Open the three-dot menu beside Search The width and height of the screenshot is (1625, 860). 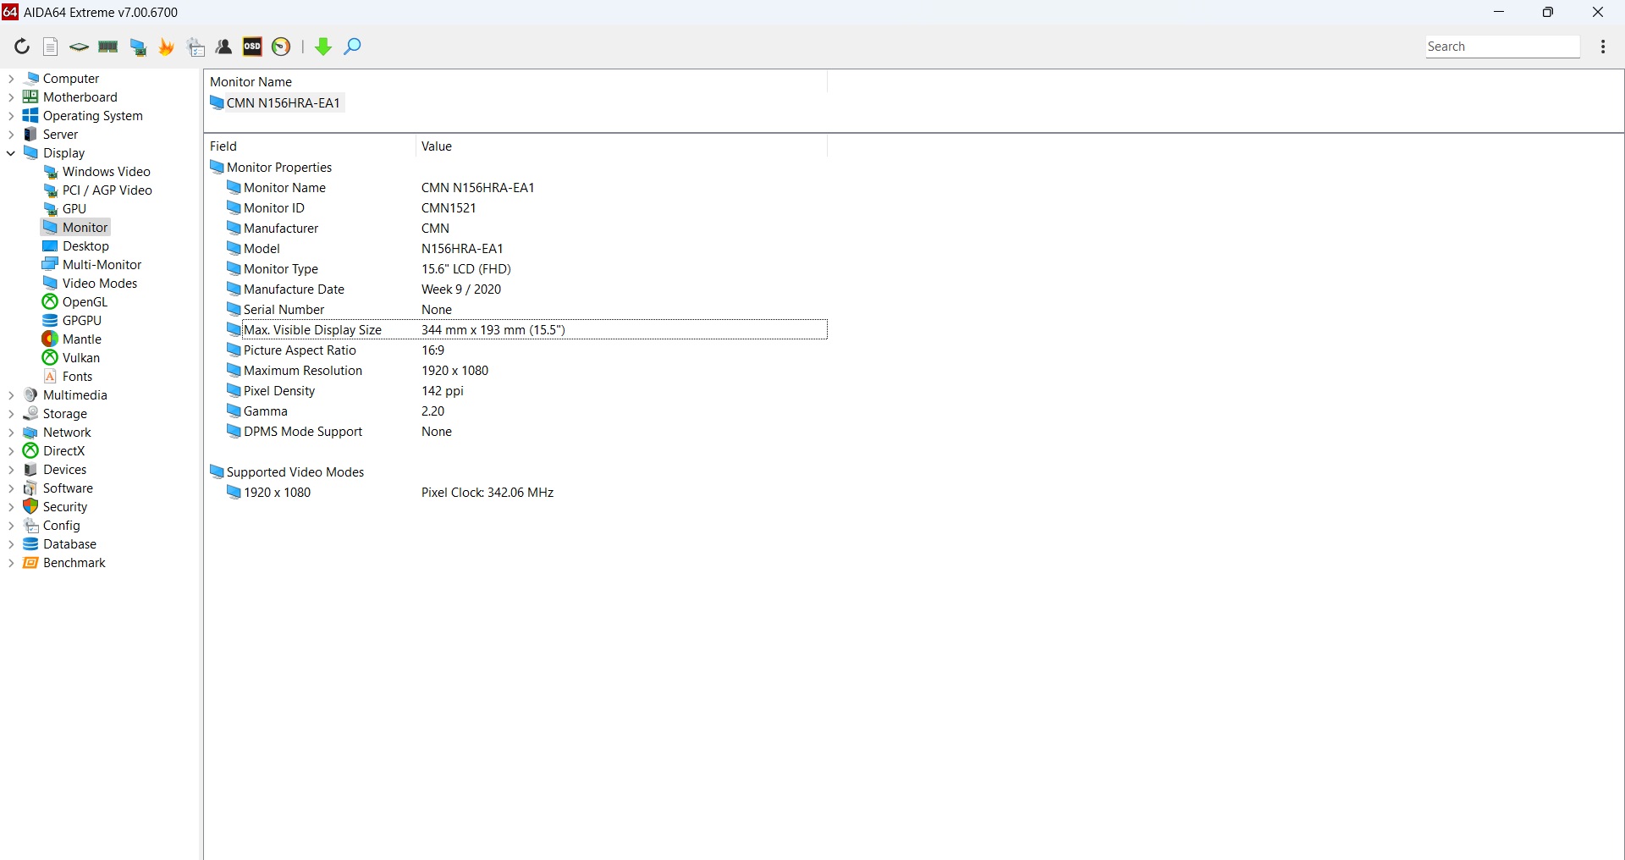(x=1603, y=47)
